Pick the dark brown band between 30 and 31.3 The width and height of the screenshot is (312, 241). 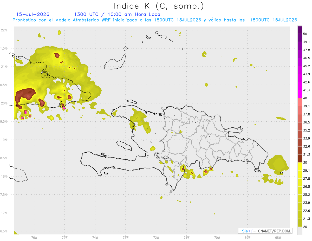coord(300,159)
